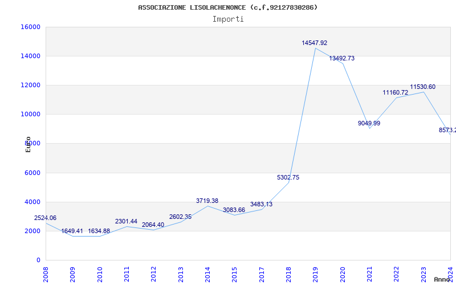
Task: Click the data label 2064.40
Action: click(x=153, y=225)
